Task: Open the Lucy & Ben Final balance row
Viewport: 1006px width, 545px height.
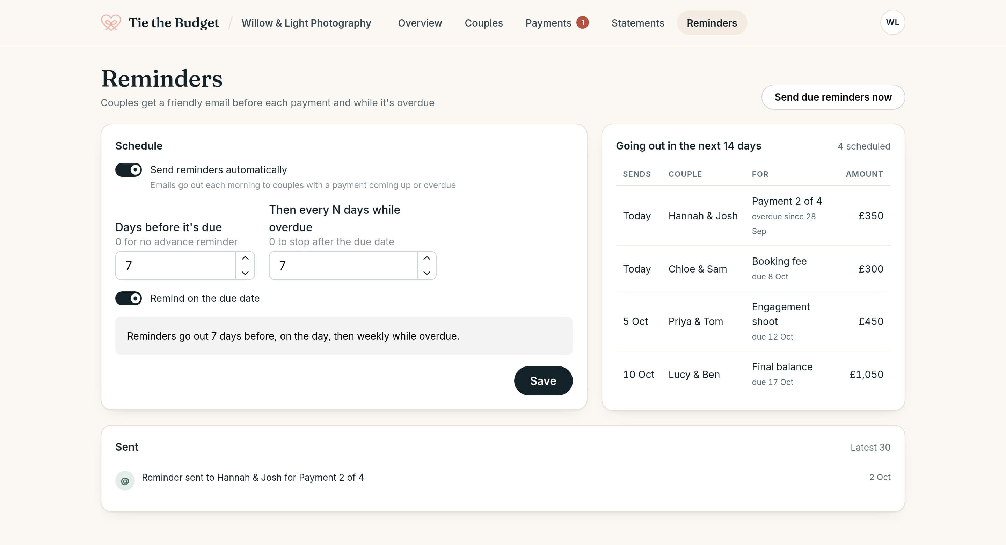Action: click(753, 374)
